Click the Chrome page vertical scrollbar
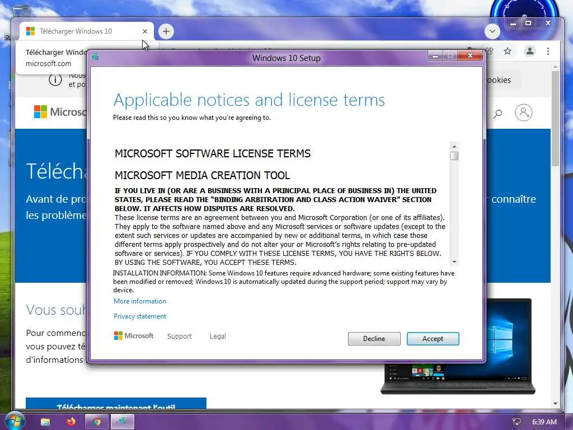This screenshot has height=430, width=573. (x=555, y=118)
